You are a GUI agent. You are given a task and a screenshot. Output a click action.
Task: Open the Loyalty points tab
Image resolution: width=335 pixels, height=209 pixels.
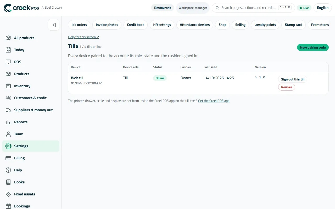(265, 25)
